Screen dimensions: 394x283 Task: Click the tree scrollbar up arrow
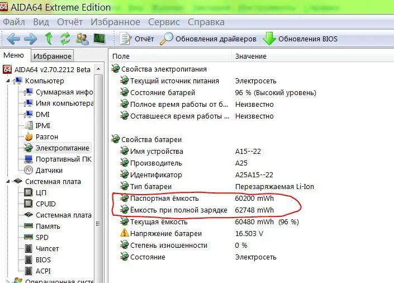tap(98, 69)
